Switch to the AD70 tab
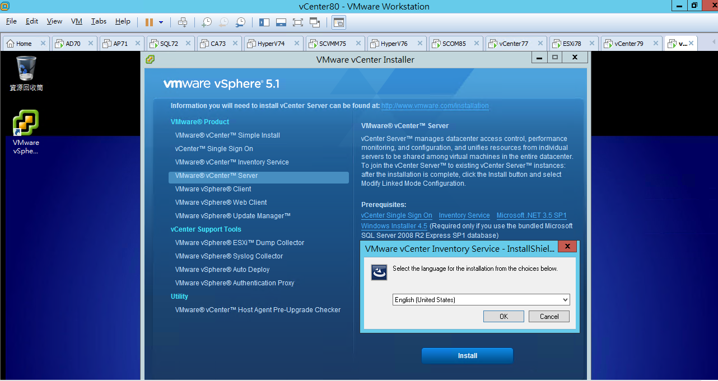The width and height of the screenshot is (718, 381). (x=73, y=44)
